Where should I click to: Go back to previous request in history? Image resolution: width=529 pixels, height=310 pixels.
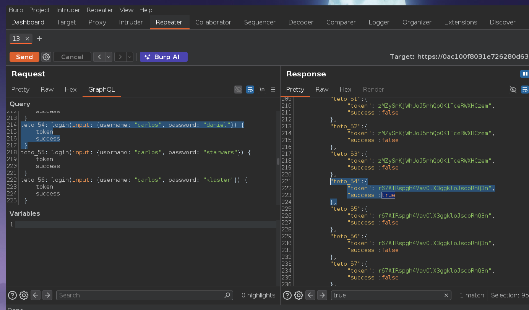click(x=99, y=57)
